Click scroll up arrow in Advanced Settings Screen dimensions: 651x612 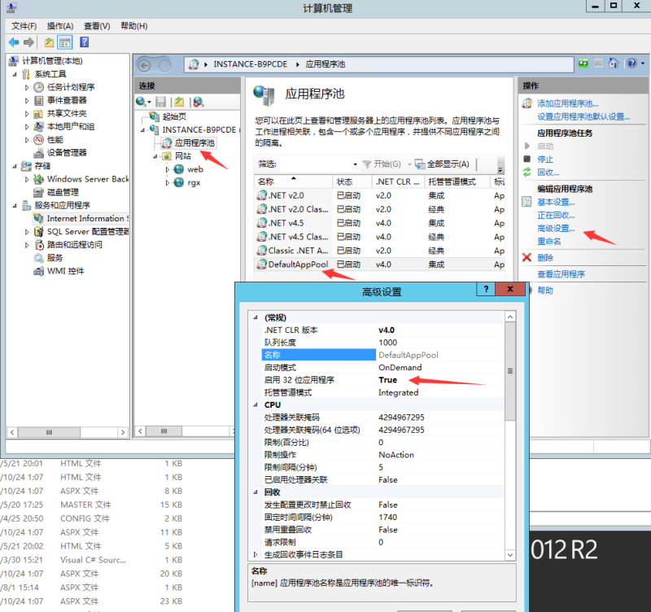coord(510,317)
